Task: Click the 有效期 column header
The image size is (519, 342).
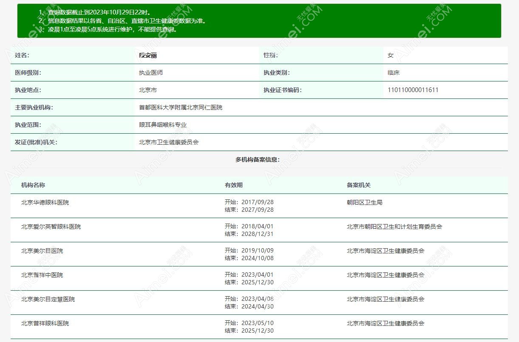Action: click(234, 185)
